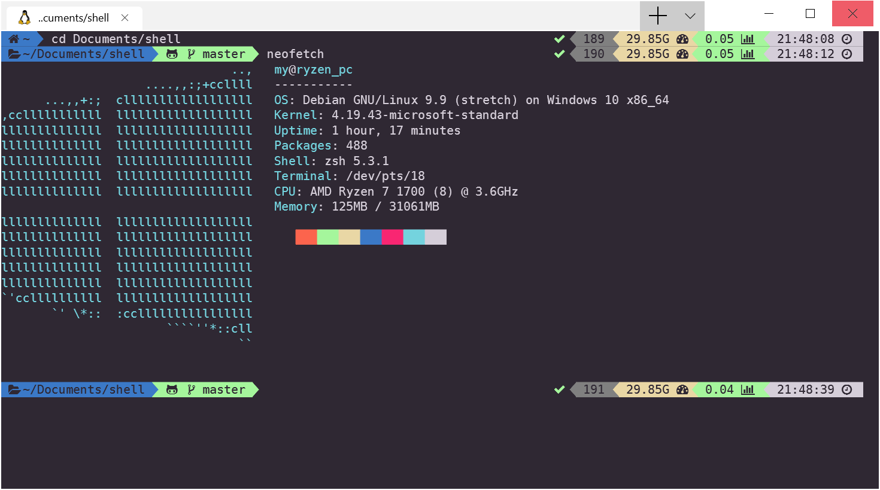880x490 pixels.
Task: Click the magenta pink color block
Action: click(x=392, y=237)
